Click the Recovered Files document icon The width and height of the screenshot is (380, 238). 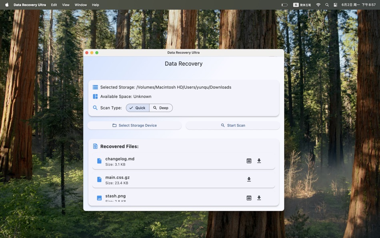point(95,146)
